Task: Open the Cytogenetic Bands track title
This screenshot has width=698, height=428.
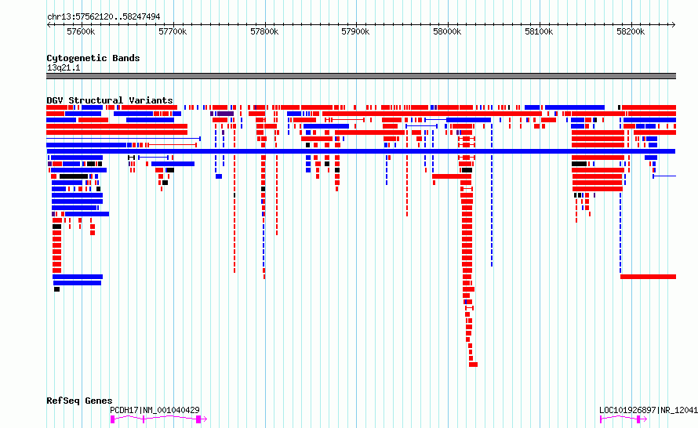Action: point(93,58)
